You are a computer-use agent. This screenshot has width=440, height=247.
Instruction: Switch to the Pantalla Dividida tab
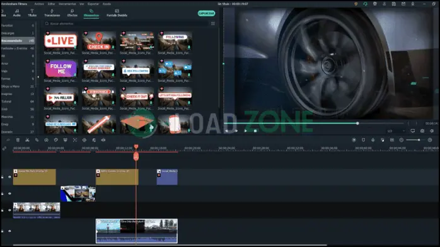point(117,13)
